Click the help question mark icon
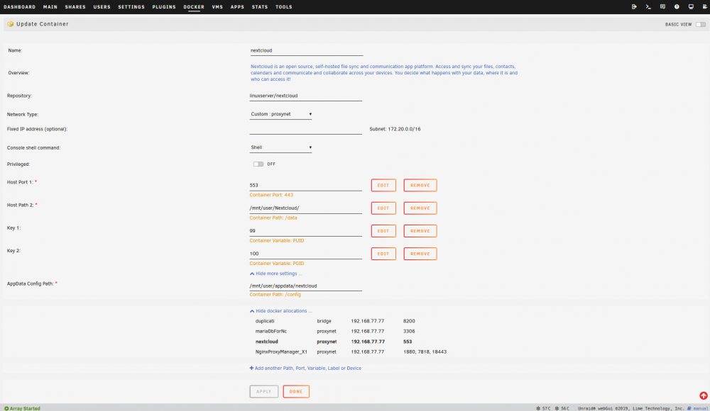710x411 pixels. point(677,7)
